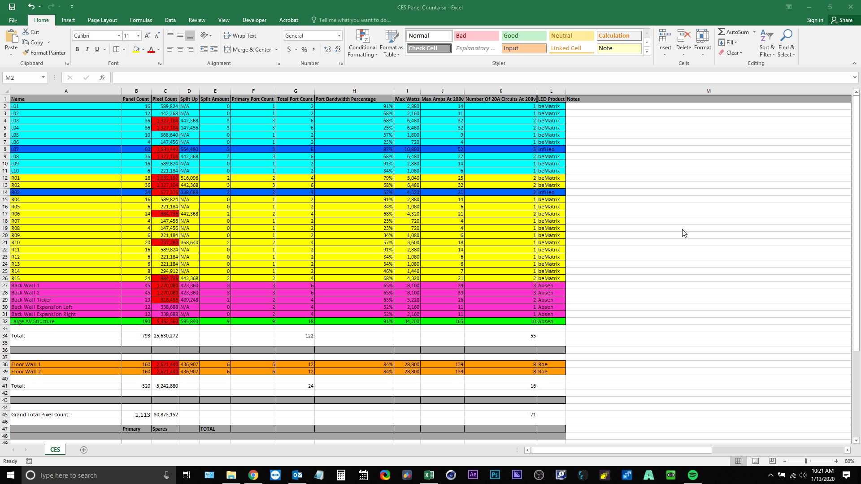The width and height of the screenshot is (861, 484).
Task: Click Share button
Action: tap(842, 20)
